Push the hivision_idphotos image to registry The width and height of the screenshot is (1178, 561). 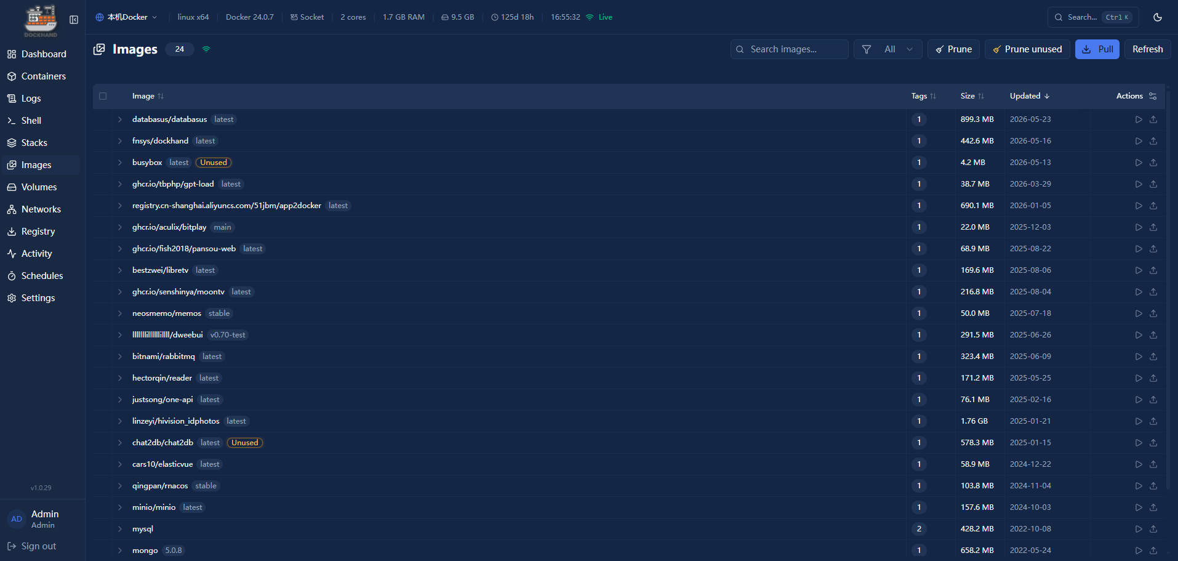tap(1153, 421)
